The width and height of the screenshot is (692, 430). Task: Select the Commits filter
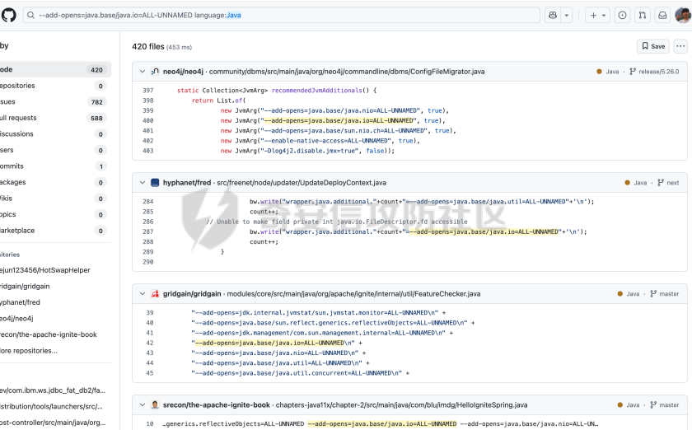(54, 166)
